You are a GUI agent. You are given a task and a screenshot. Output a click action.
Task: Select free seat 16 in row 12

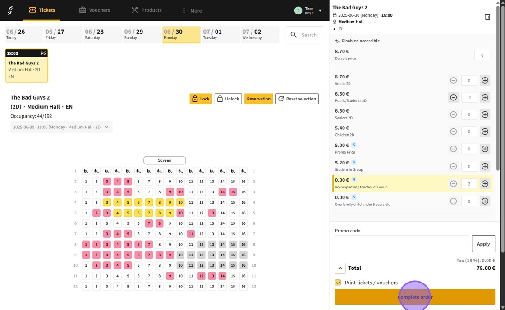[x=243, y=286]
